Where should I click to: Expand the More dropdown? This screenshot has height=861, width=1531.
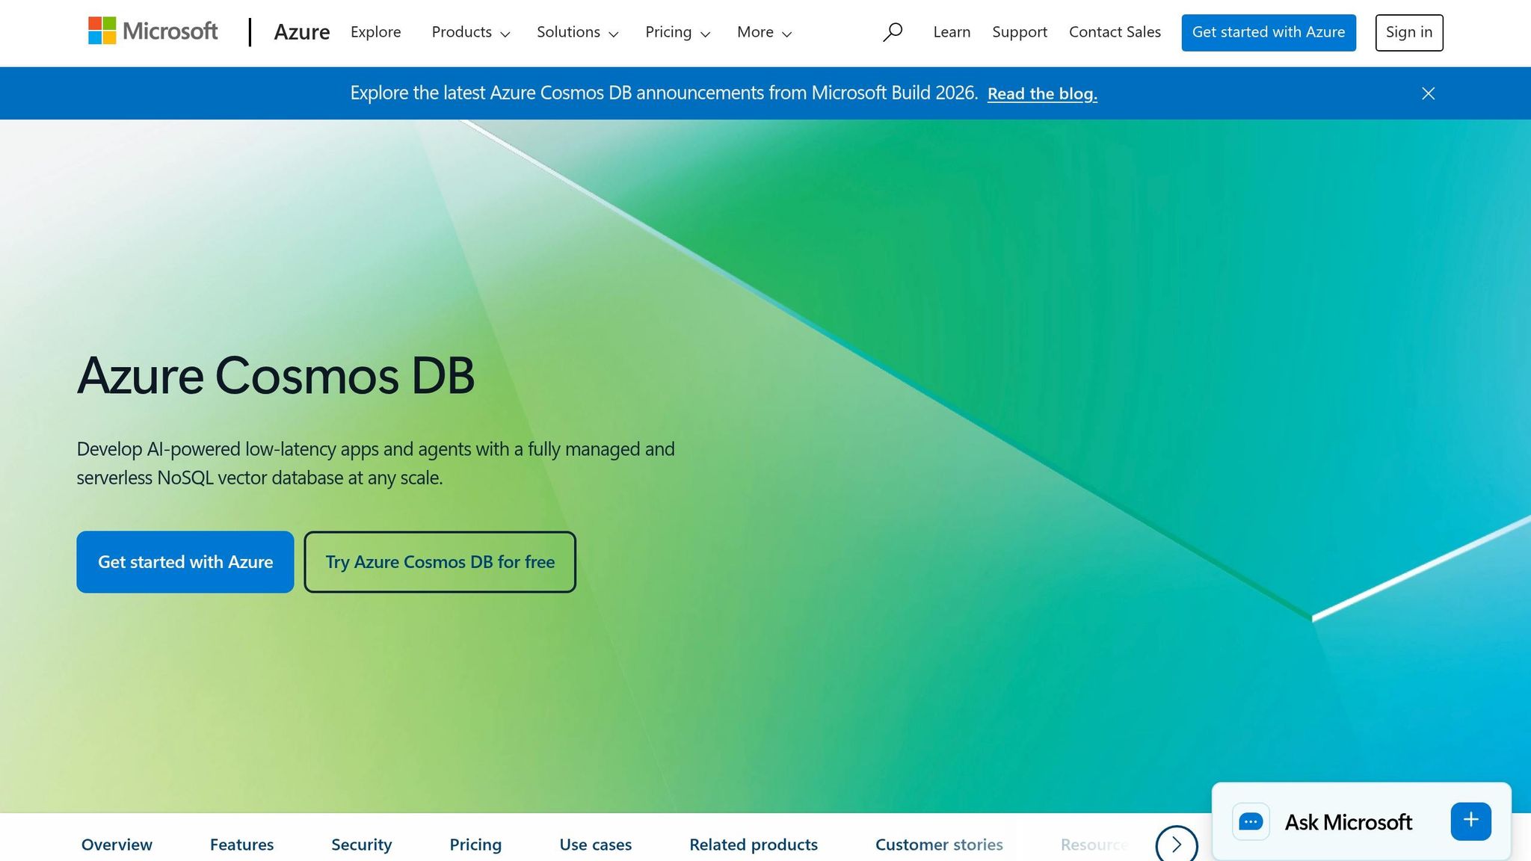click(x=764, y=32)
